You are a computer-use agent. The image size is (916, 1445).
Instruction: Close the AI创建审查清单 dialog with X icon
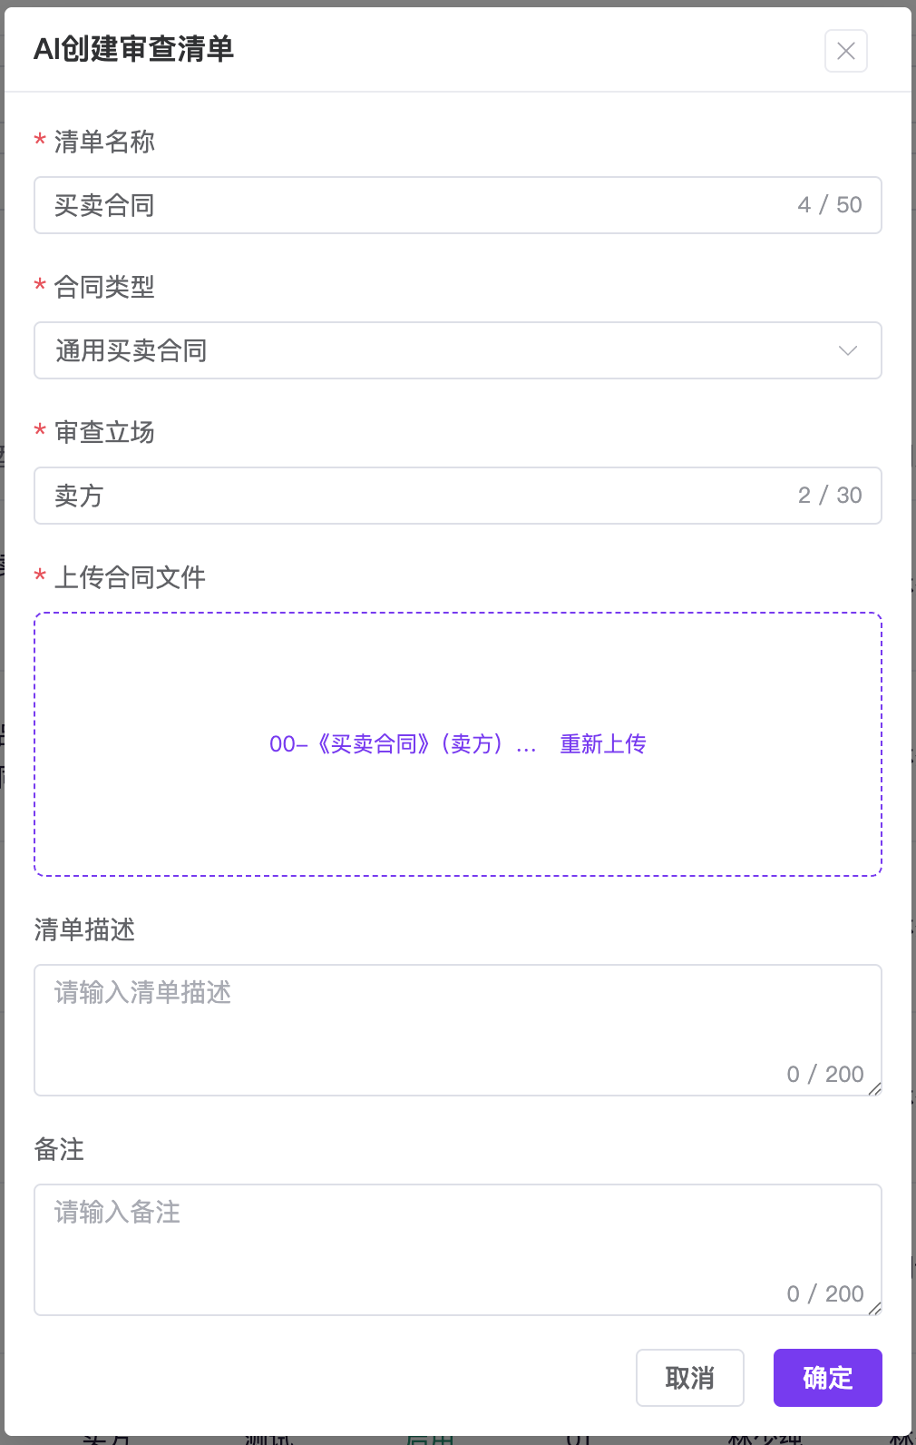845,51
